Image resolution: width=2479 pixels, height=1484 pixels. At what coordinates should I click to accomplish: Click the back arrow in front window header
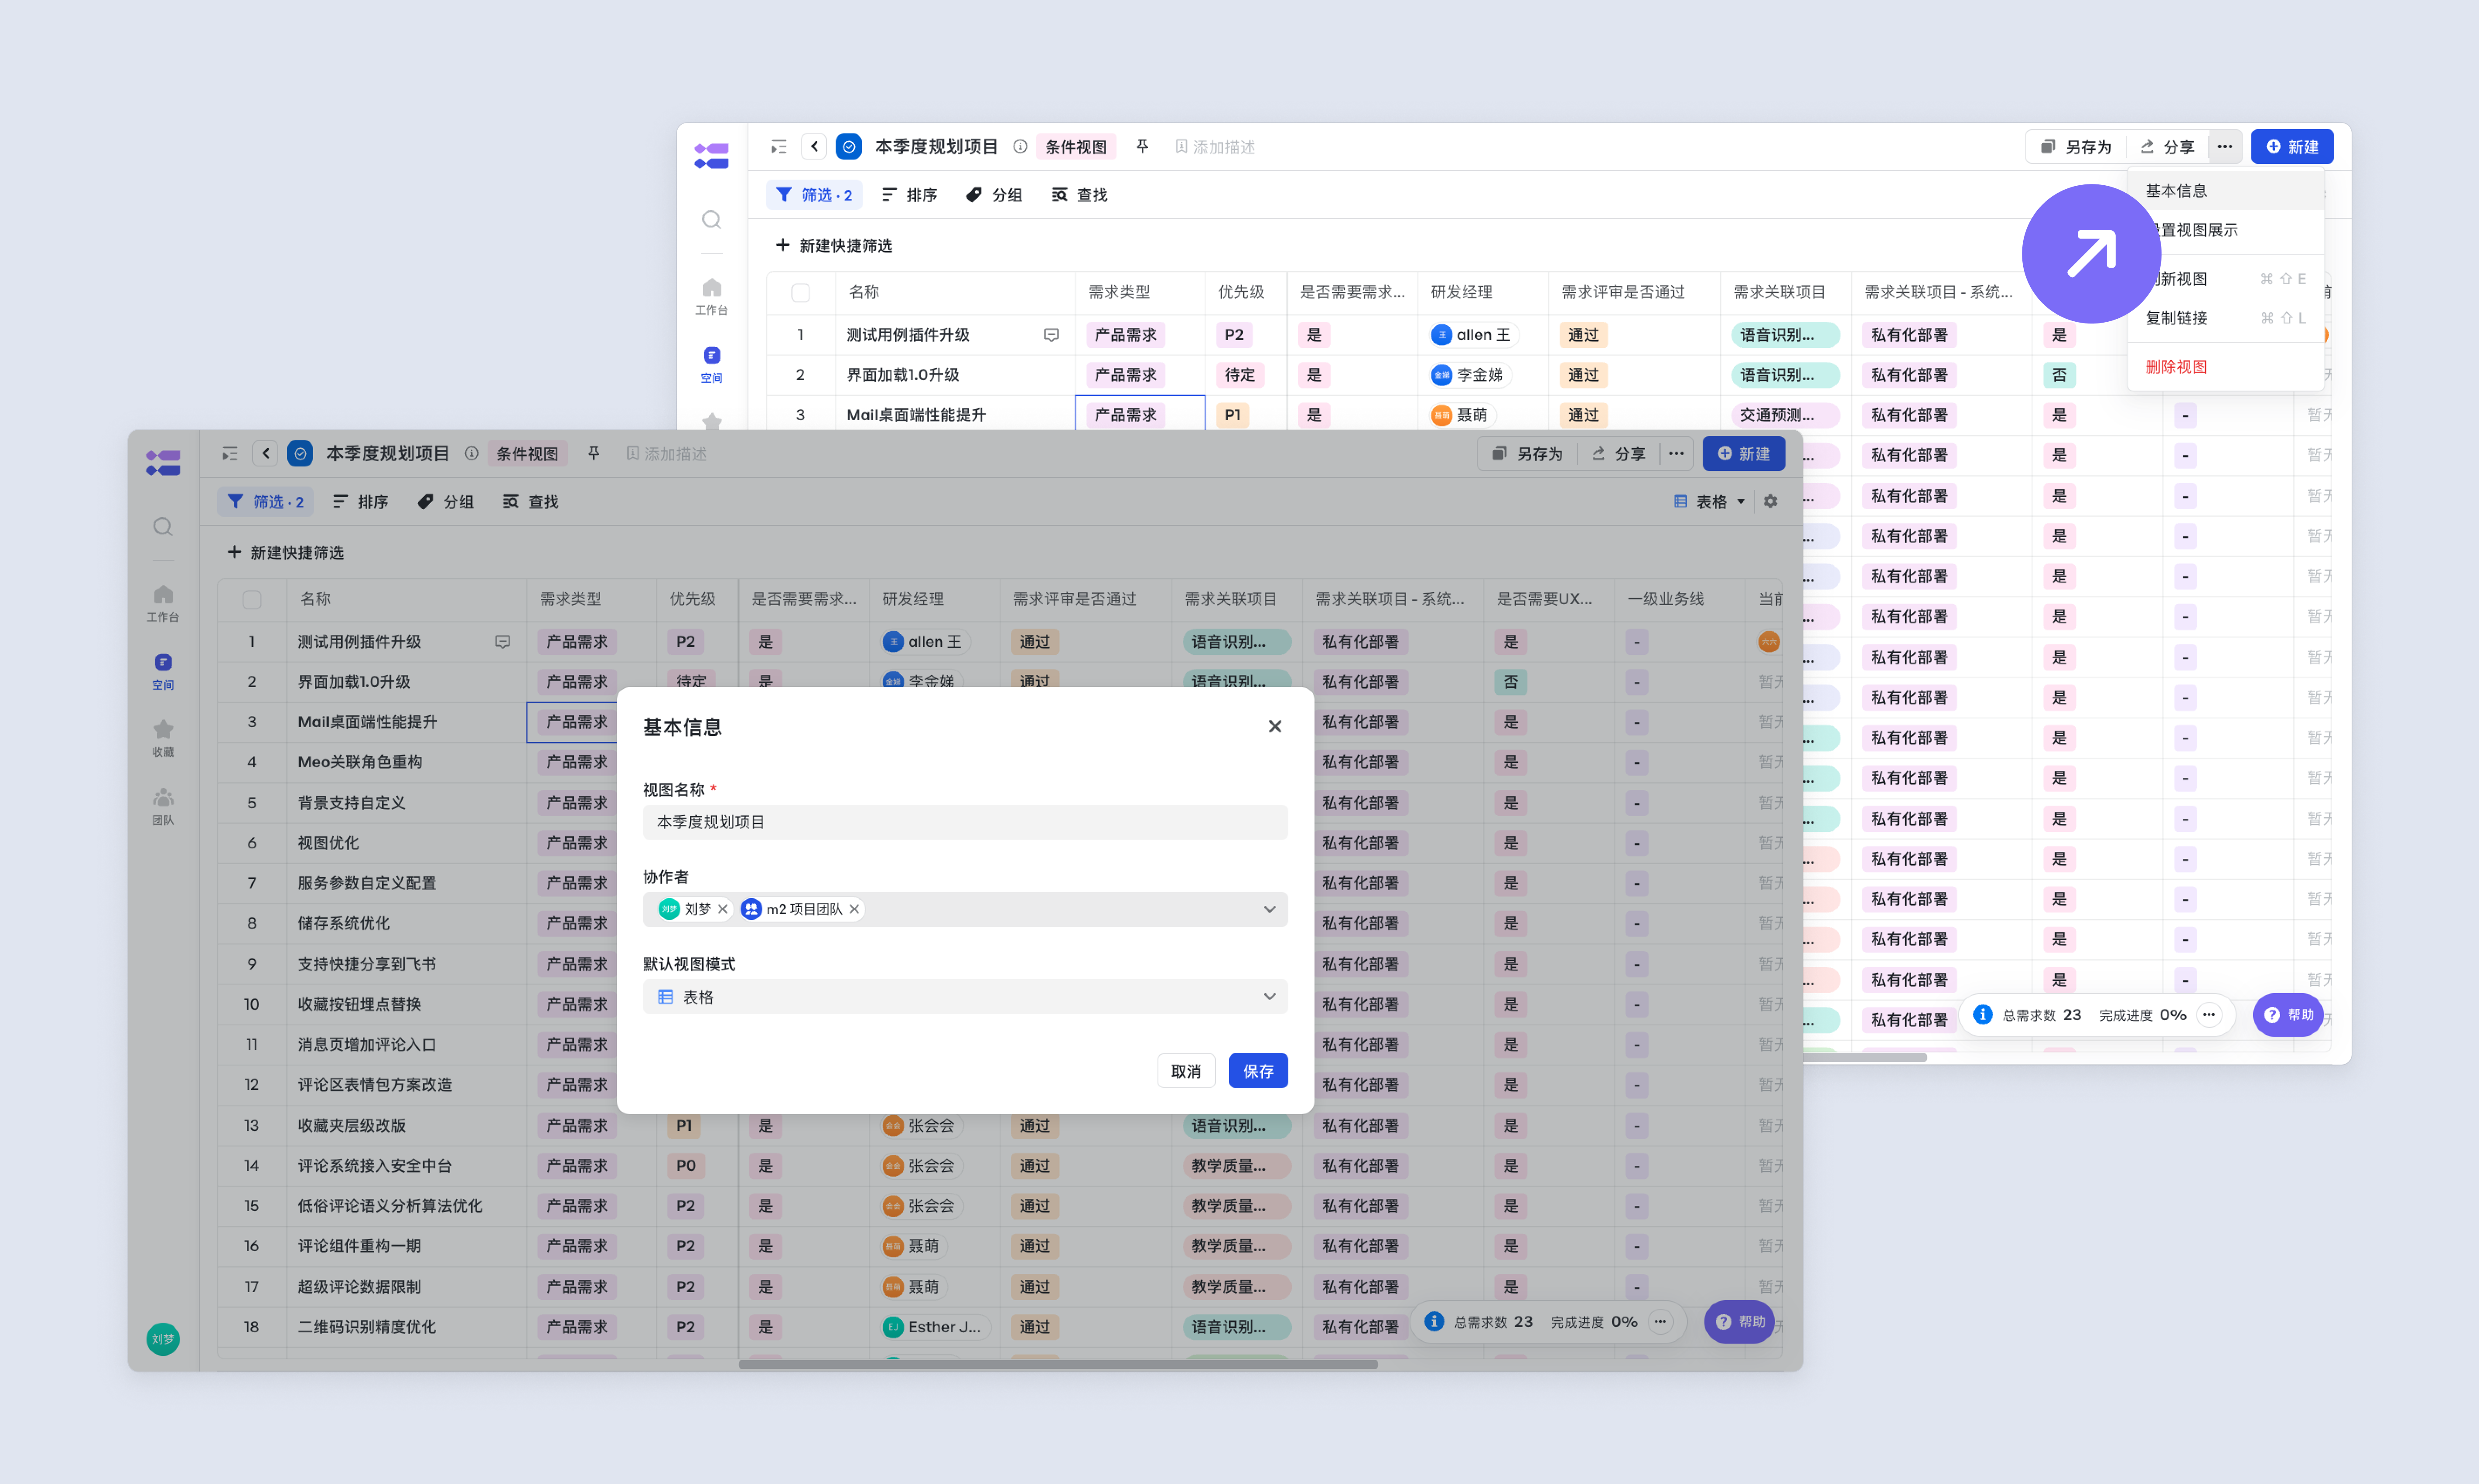click(x=266, y=454)
